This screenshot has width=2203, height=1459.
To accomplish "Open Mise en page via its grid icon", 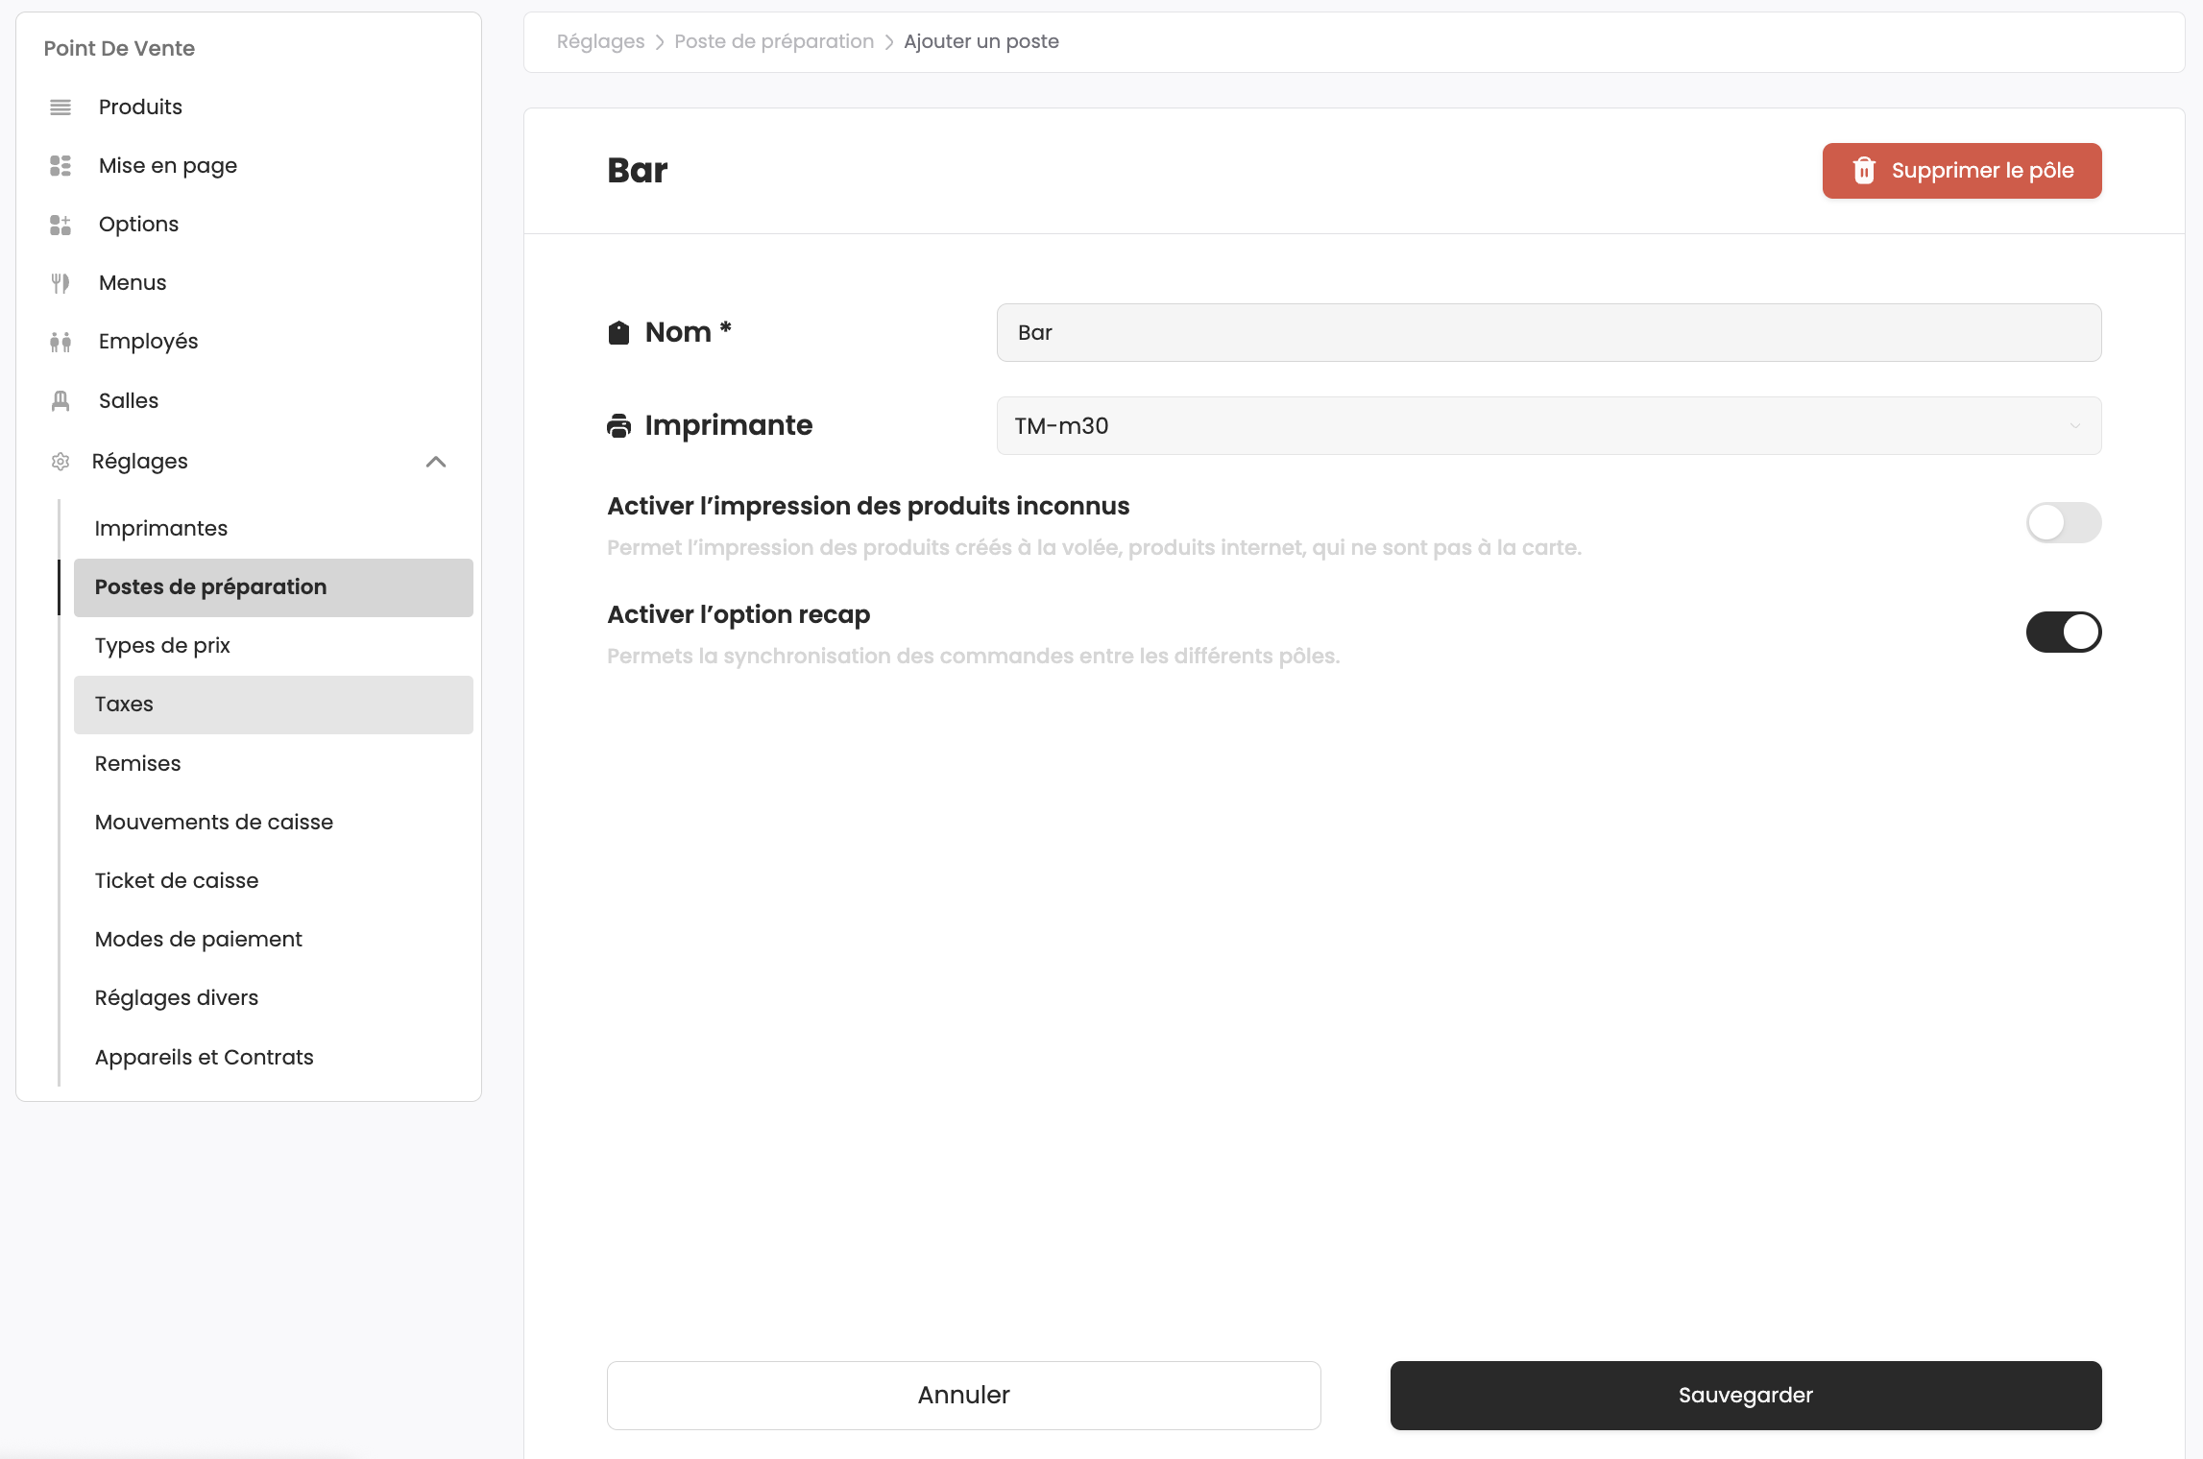I will click(x=61, y=165).
